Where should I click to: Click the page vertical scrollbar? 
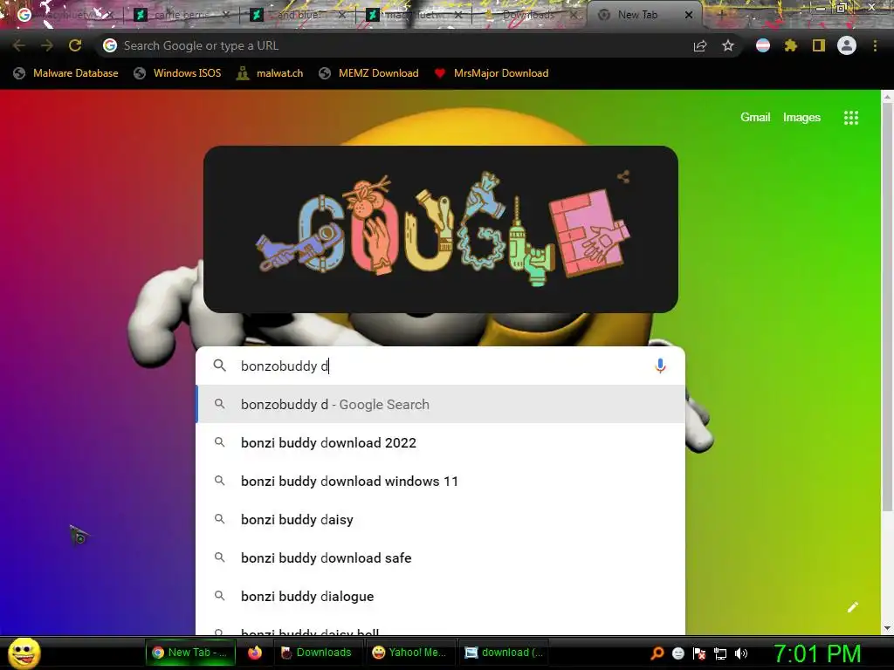(887, 308)
